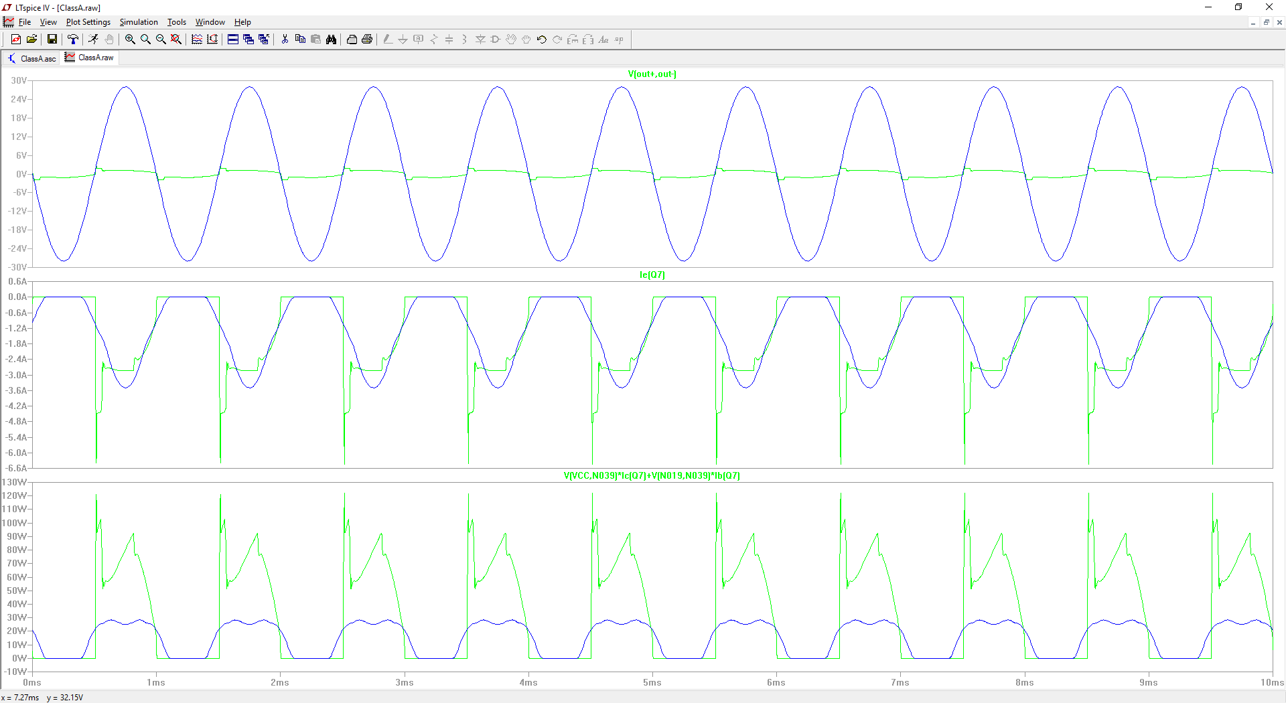The image size is (1286, 703).
Task: Click the redo arrow icon
Action: [557, 40]
